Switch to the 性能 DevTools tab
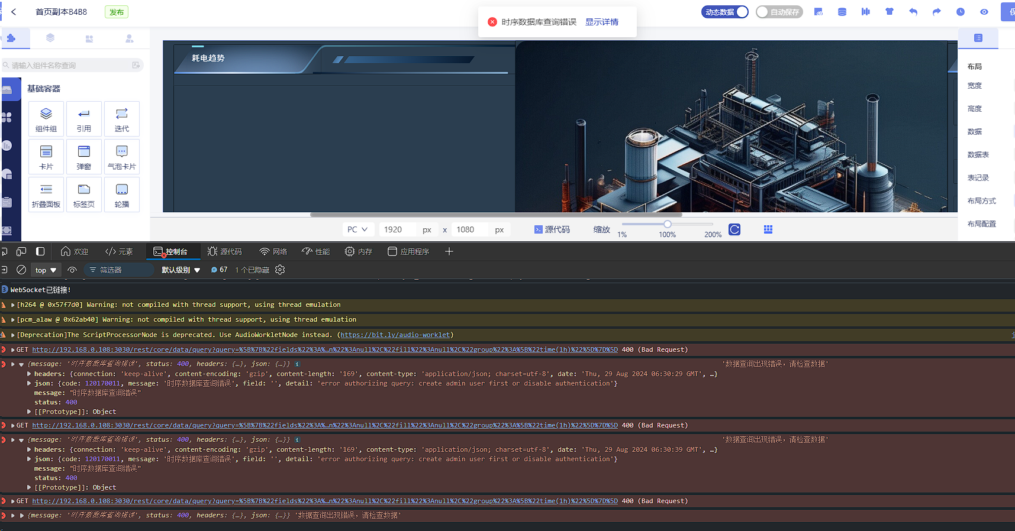 point(316,251)
